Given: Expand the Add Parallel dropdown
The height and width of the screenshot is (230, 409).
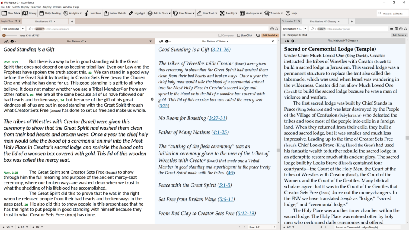Looking at the screenshot, I should click(x=270, y=35).
